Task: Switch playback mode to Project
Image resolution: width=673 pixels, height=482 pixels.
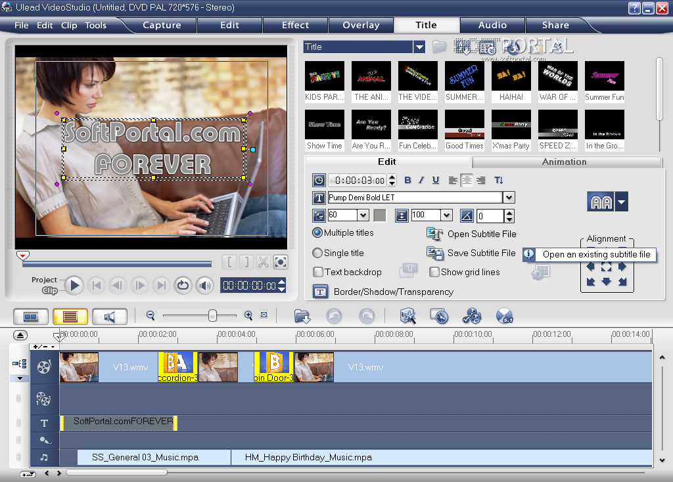Action: tap(44, 280)
